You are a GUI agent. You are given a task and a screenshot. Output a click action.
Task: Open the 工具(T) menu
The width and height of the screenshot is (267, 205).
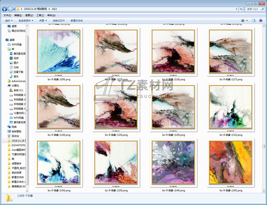tap(40, 15)
